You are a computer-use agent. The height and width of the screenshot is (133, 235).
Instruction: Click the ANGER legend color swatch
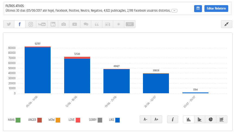[40, 120]
